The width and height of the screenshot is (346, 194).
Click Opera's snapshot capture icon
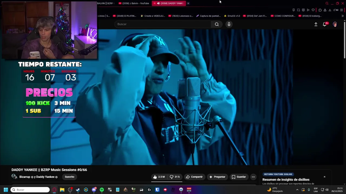[x=298, y=10]
